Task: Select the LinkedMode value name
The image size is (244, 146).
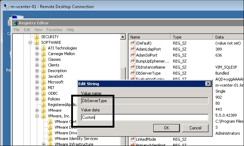Action: coord(146,139)
